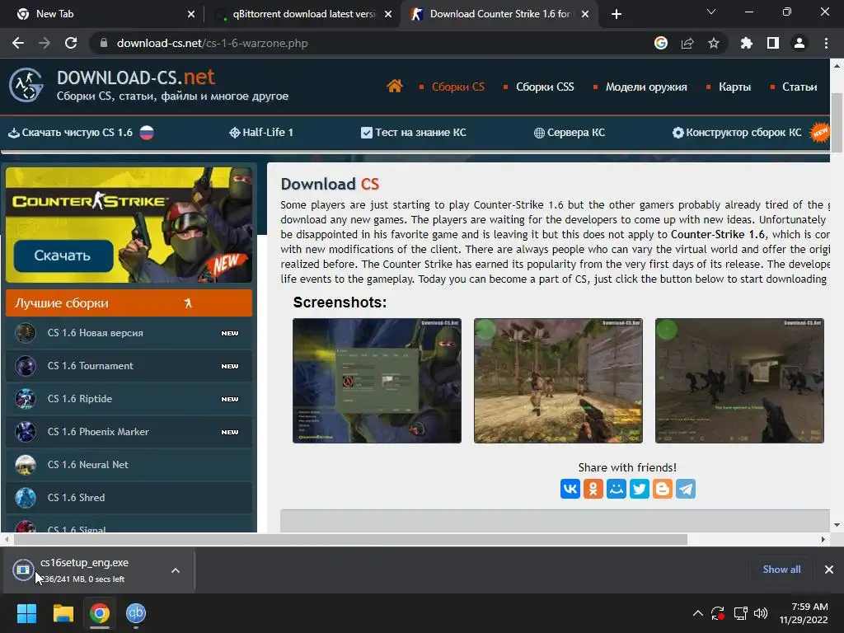This screenshot has width=844, height=633.
Task: Click Show all downloads
Action: click(781, 570)
